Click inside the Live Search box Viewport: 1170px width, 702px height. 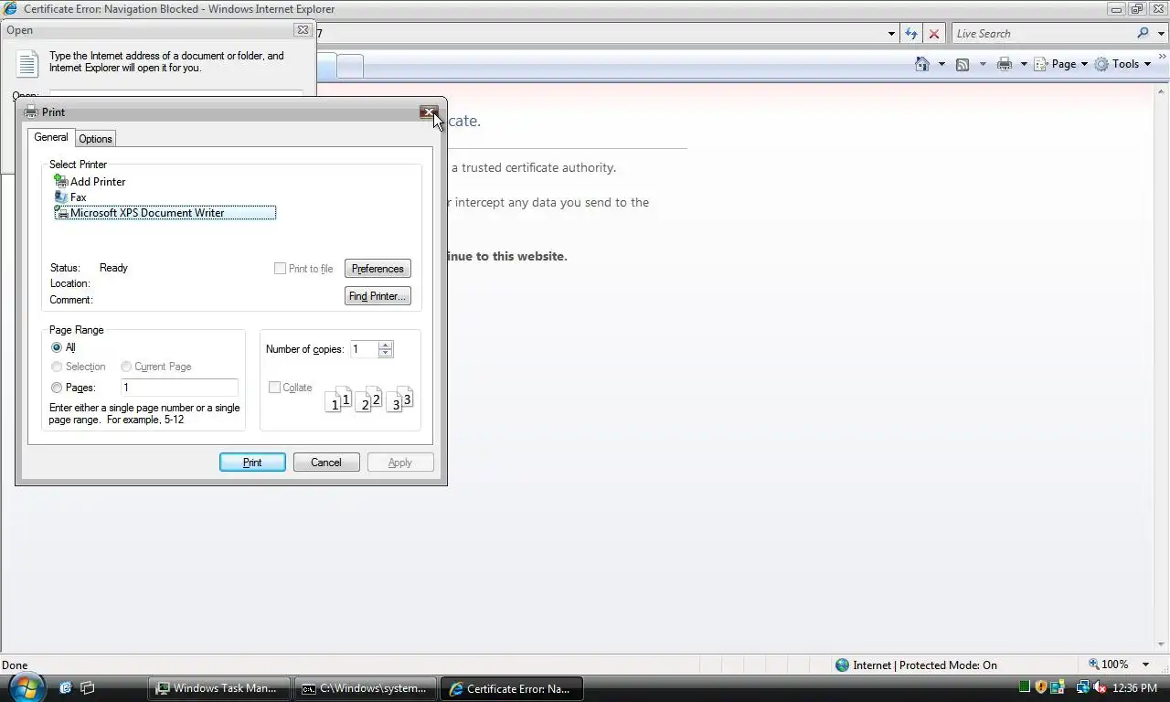click(x=1042, y=34)
